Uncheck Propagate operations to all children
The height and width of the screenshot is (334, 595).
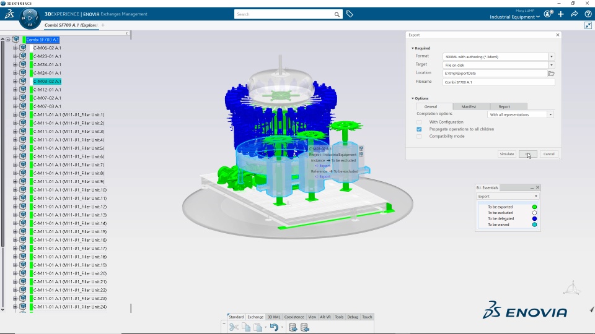pyautogui.click(x=419, y=129)
